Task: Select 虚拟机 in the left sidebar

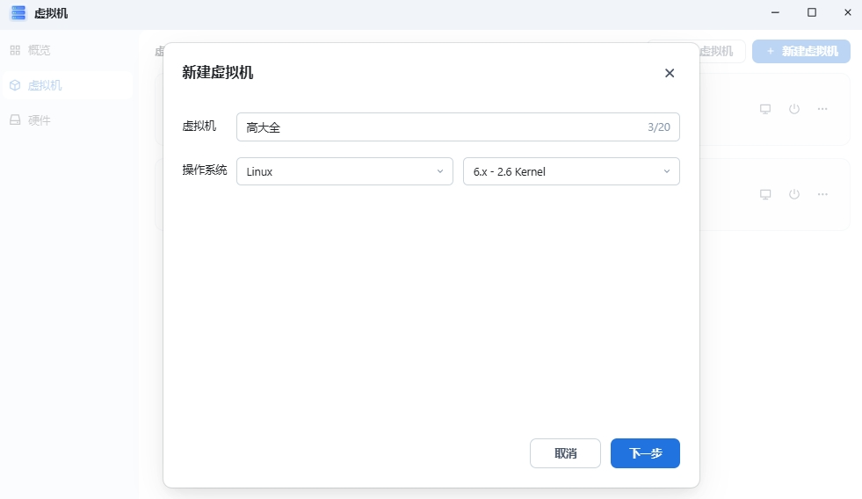Action: pos(44,85)
